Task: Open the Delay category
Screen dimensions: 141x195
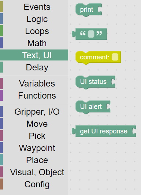Action: (x=34, y=67)
